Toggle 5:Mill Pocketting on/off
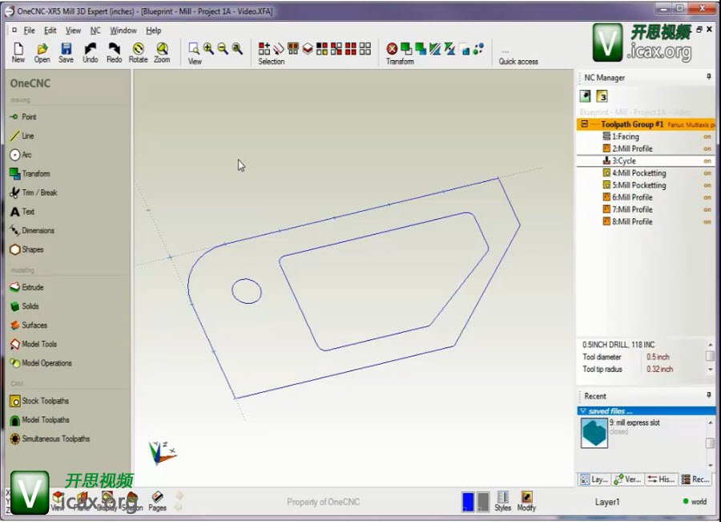 pos(707,185)
